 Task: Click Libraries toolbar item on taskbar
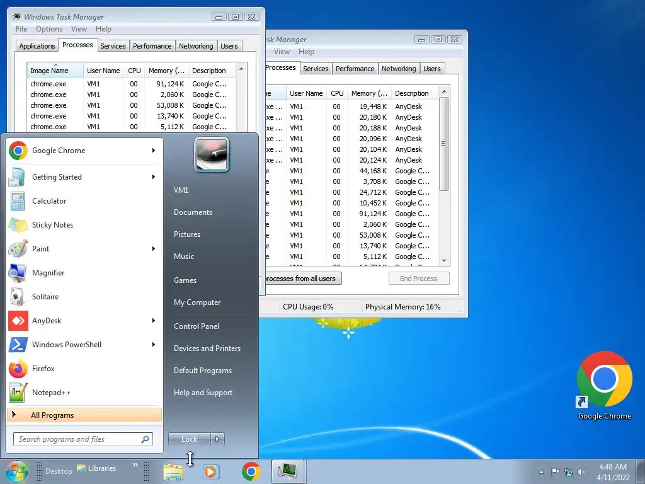point(97,468)
